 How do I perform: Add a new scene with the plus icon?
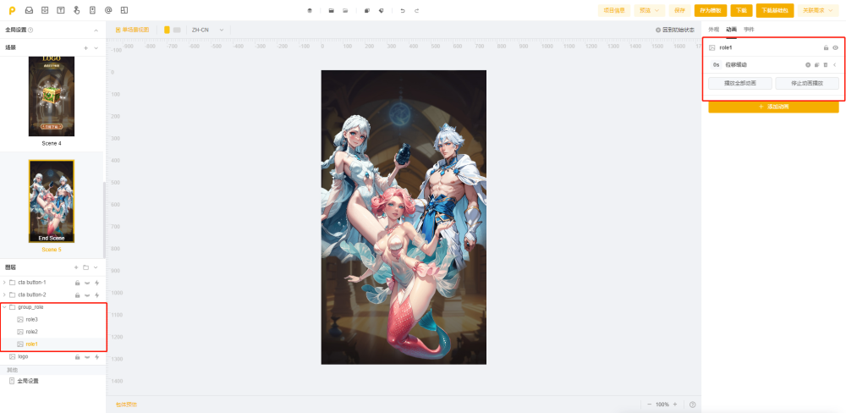click(85, 48)
